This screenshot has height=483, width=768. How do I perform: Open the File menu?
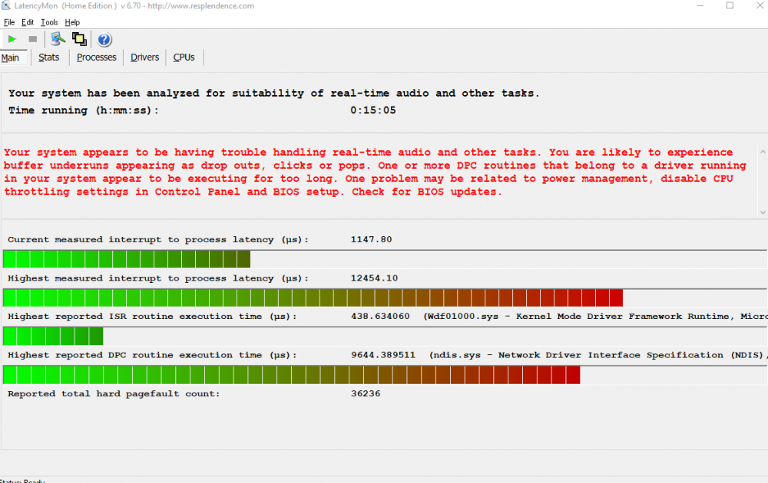(9, 22)
